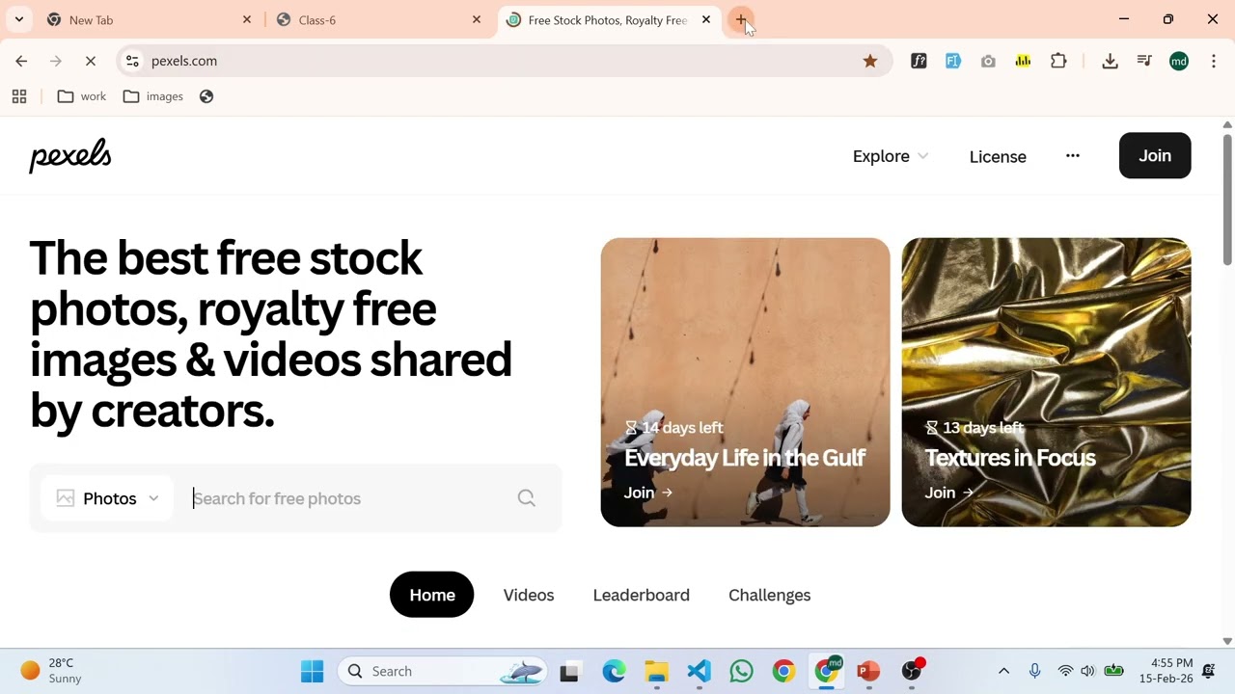The width and height of the screenshot is (1235, 694).
Task: Open the tab search dropdown arrow
Action: pyautogui.click(x=18, y=19)
